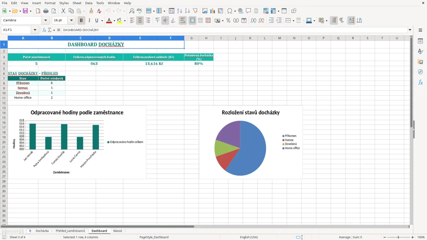Image resolution: width=427 pixels, height=240 pixels.
Task: Open Paste options dropdown arrow
Action: click(x=84, y=11)
